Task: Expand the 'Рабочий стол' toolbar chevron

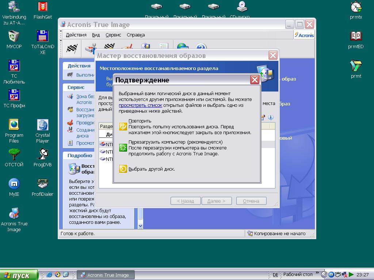Action: coord(317,273)
